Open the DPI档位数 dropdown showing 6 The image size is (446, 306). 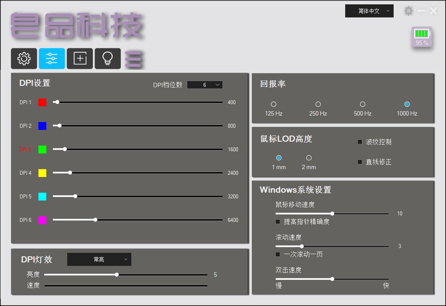205,85
